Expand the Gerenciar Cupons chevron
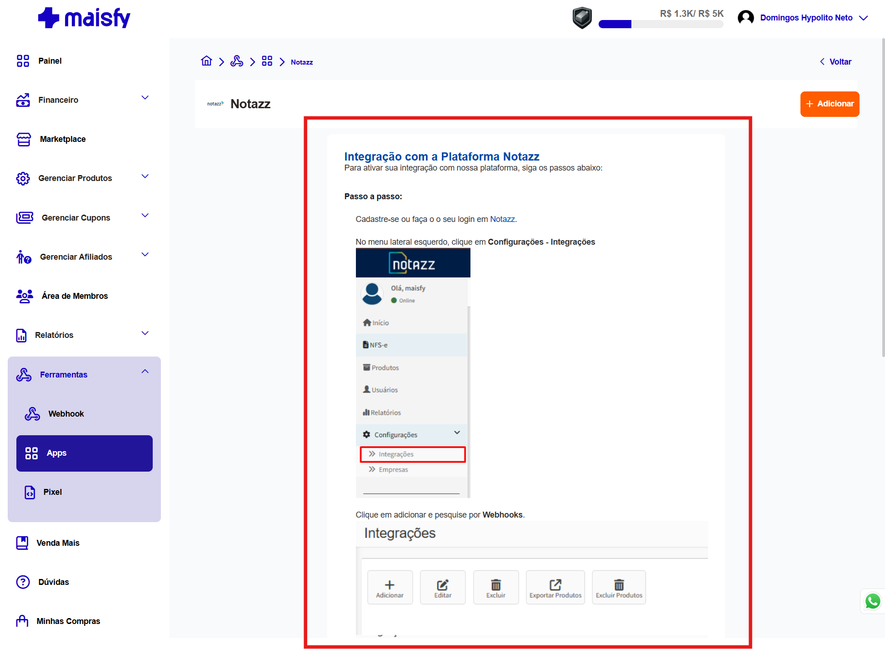Viewport: 885px width, 649px height. (145, 216)
